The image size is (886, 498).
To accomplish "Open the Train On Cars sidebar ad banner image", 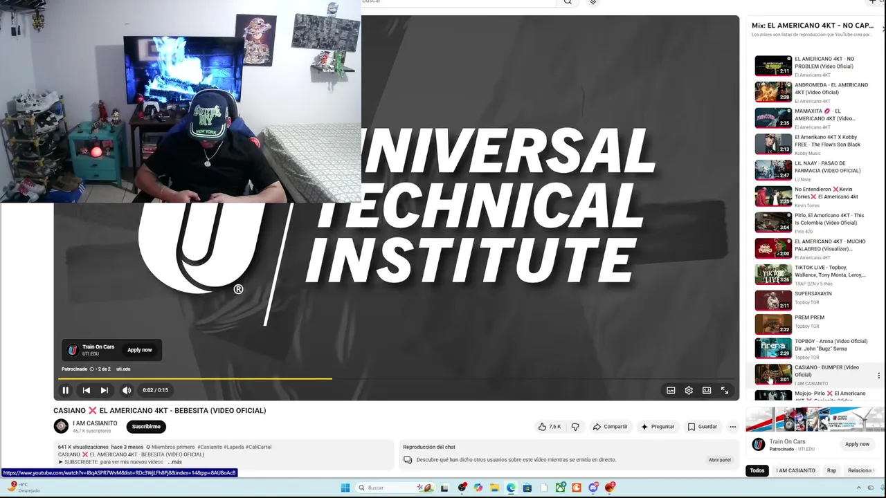I will click(815, 420).
